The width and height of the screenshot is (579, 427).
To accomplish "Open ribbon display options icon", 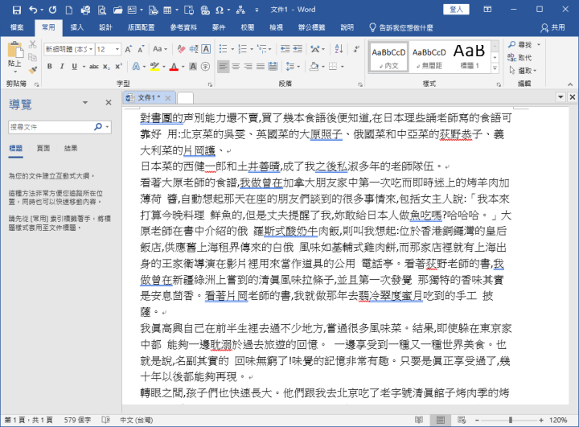I will [x=488, y=10].
